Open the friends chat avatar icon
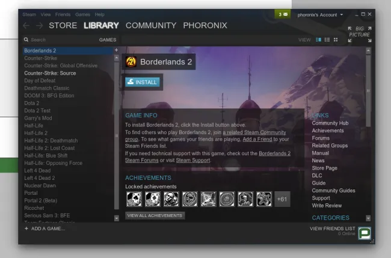Screen dimensions: 391x258 (x=365, y=233)
